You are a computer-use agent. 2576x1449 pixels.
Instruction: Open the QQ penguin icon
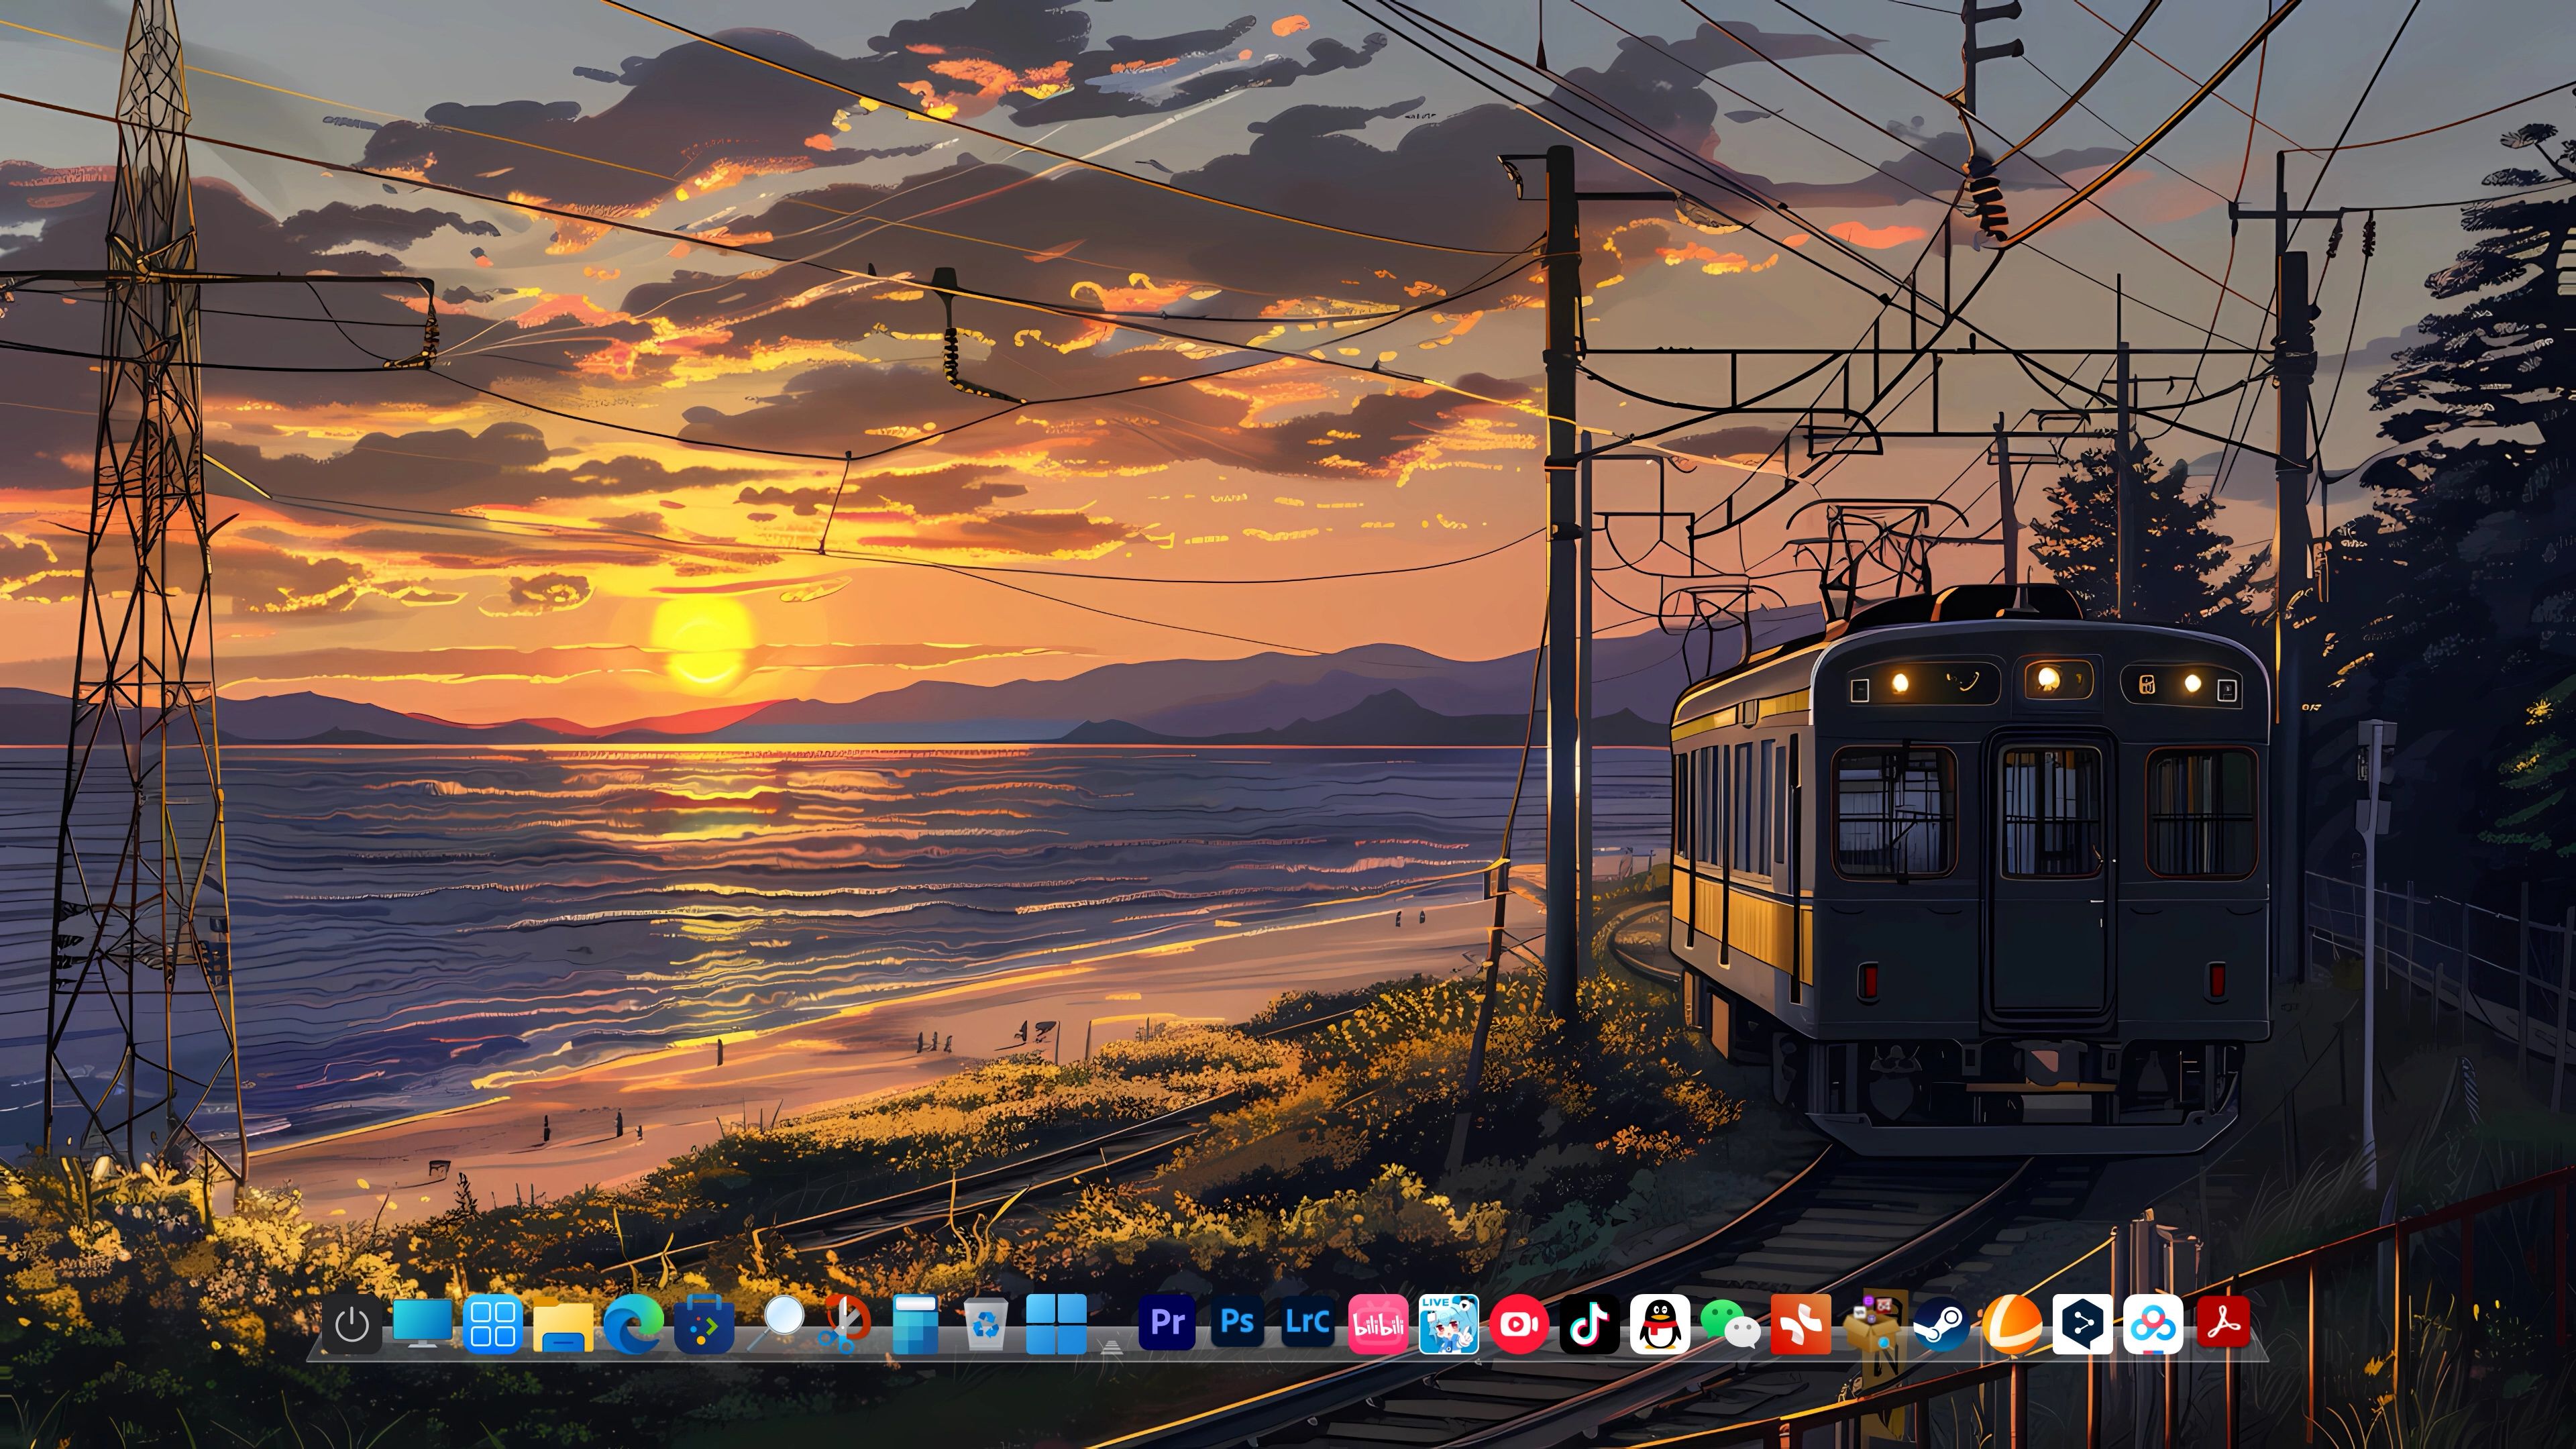pos(1660,1324)
